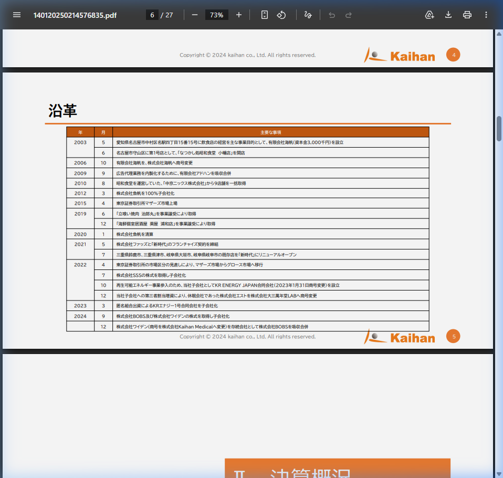
Task: Download the PDF file
Action: pyautogui.click(x=448, y=15)
